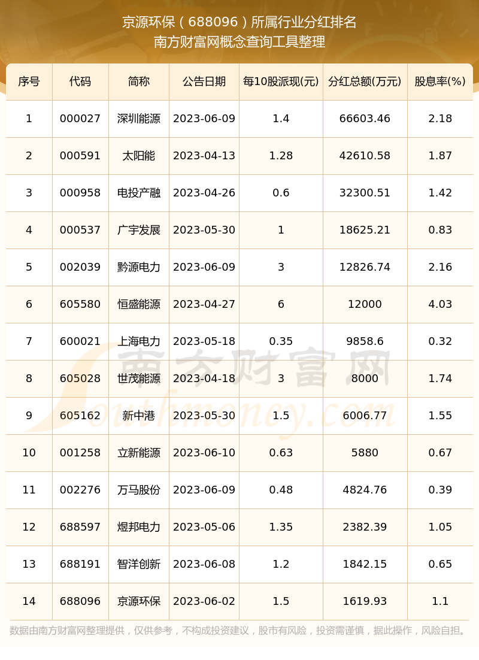Click dividend total 42610.58
Viewport: 479px width, 660px height.
tap(365, 156)
